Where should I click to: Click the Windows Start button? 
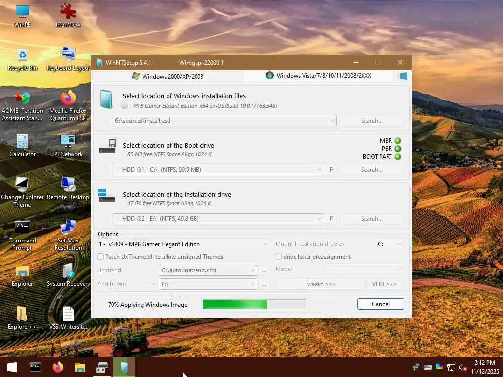(12, 367)
